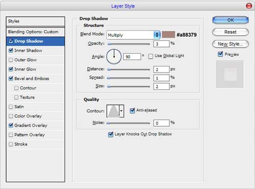Close the Layer Style dialog
The image size is (255, 189).
[x=249, y=6]
